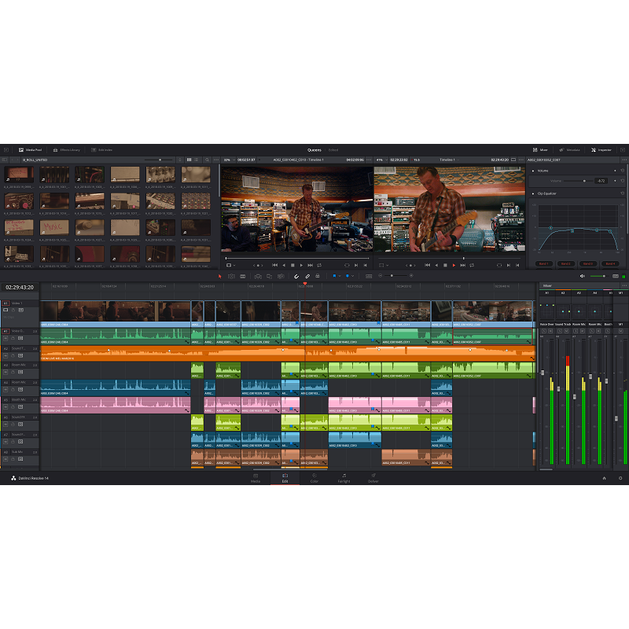Screen dimensions: 629x629
Task: Open the Effects Library panel
Action: point(67,149)
